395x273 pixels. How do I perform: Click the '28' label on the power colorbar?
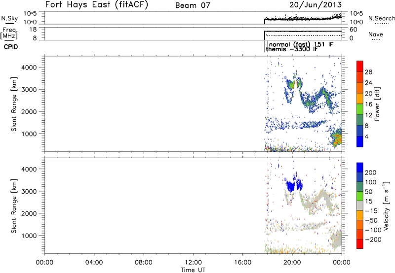(368, 72)
